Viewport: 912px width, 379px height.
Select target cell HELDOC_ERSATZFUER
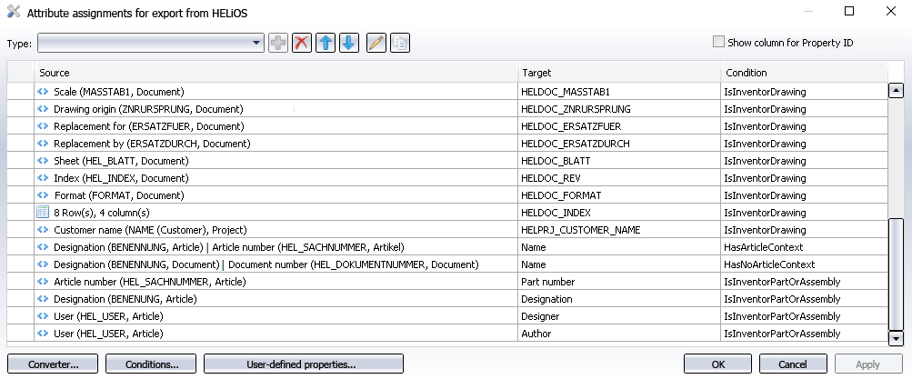[x=619, y=126]
